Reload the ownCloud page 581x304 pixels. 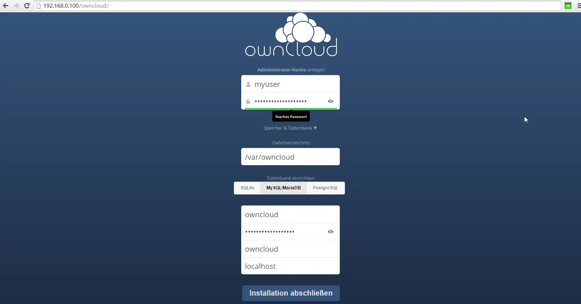click(27, 6)
